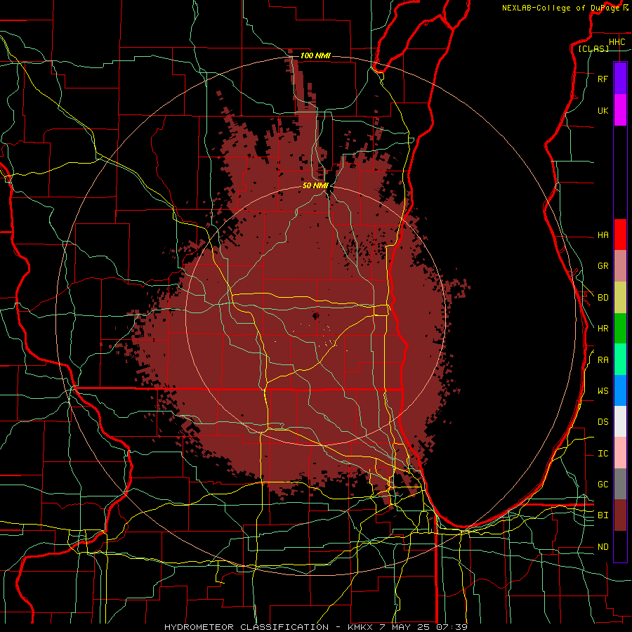
Task: Click the RA legend label
Action: click(x=603, y=360)
